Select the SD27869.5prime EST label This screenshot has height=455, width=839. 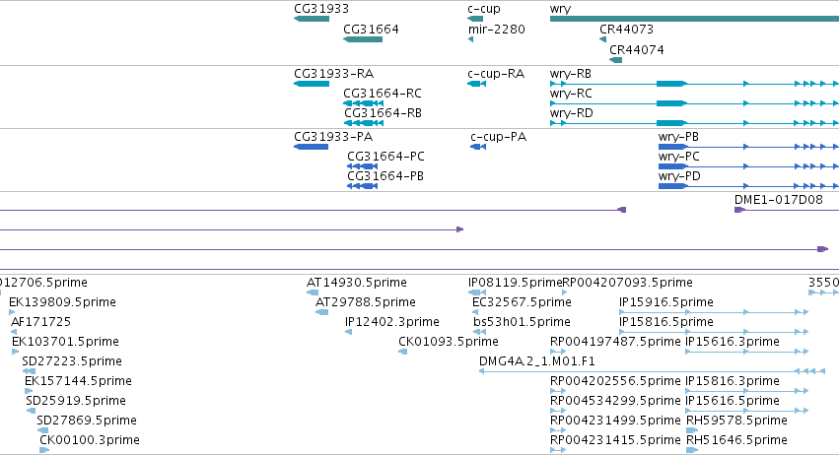click(87, 421)
